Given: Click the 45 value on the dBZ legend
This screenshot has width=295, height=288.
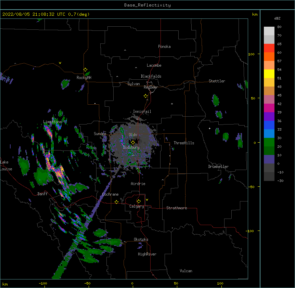Looking at the screenshot, I should (x=279, y=95).
